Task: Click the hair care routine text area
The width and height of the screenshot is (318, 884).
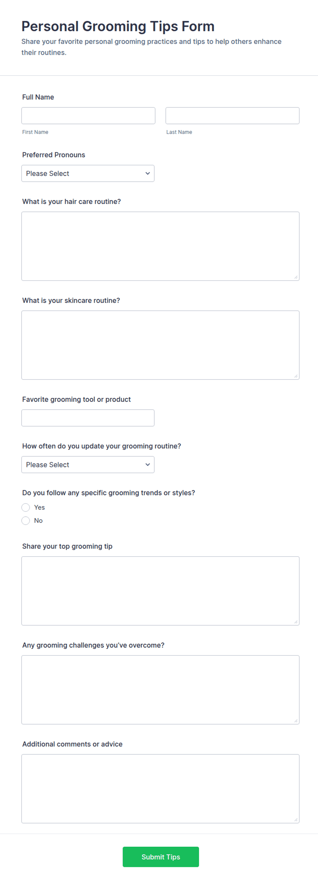Action: pos(160,246)
